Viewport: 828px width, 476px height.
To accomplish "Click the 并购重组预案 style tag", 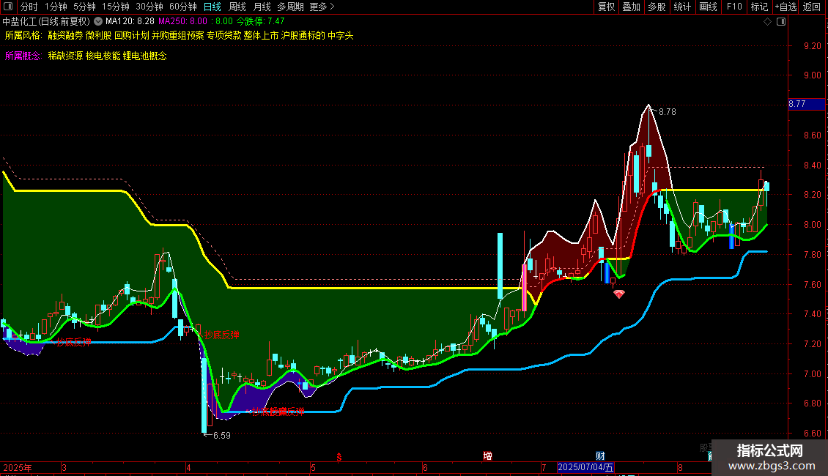I will (x=178, y=35).
